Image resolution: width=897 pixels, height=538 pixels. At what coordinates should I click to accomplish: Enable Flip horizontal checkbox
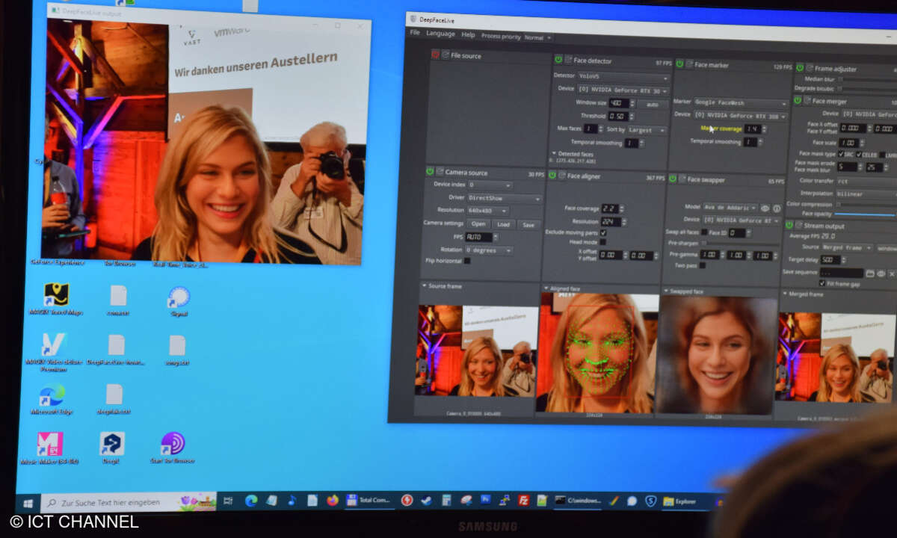pos(467,261)
